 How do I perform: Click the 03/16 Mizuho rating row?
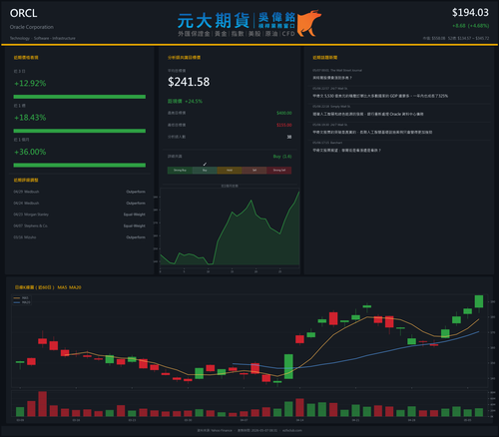tap(79, 237)
